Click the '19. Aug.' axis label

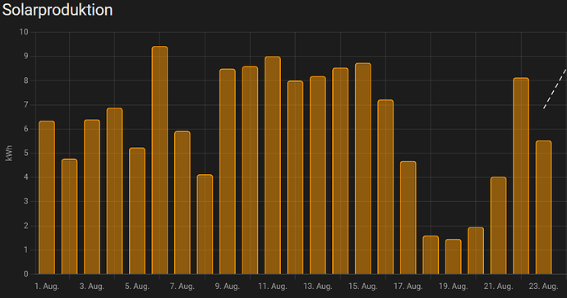pyautogui.click(x=453, y=287)
